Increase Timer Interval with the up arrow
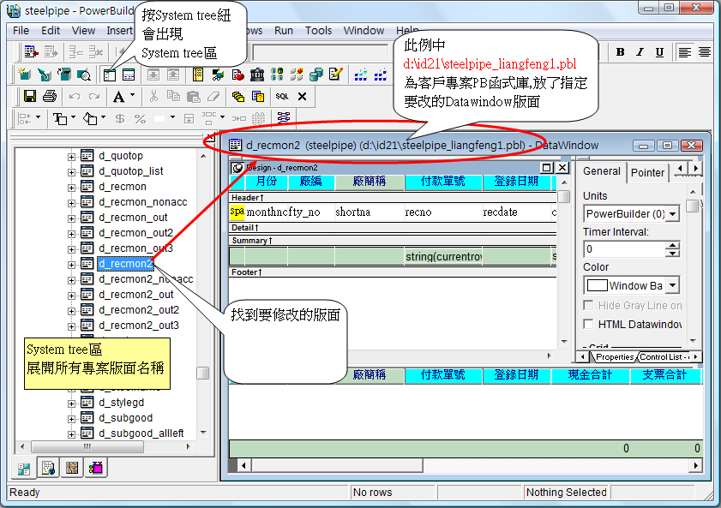This screenshot has width=721, height=508. (673, 245)
